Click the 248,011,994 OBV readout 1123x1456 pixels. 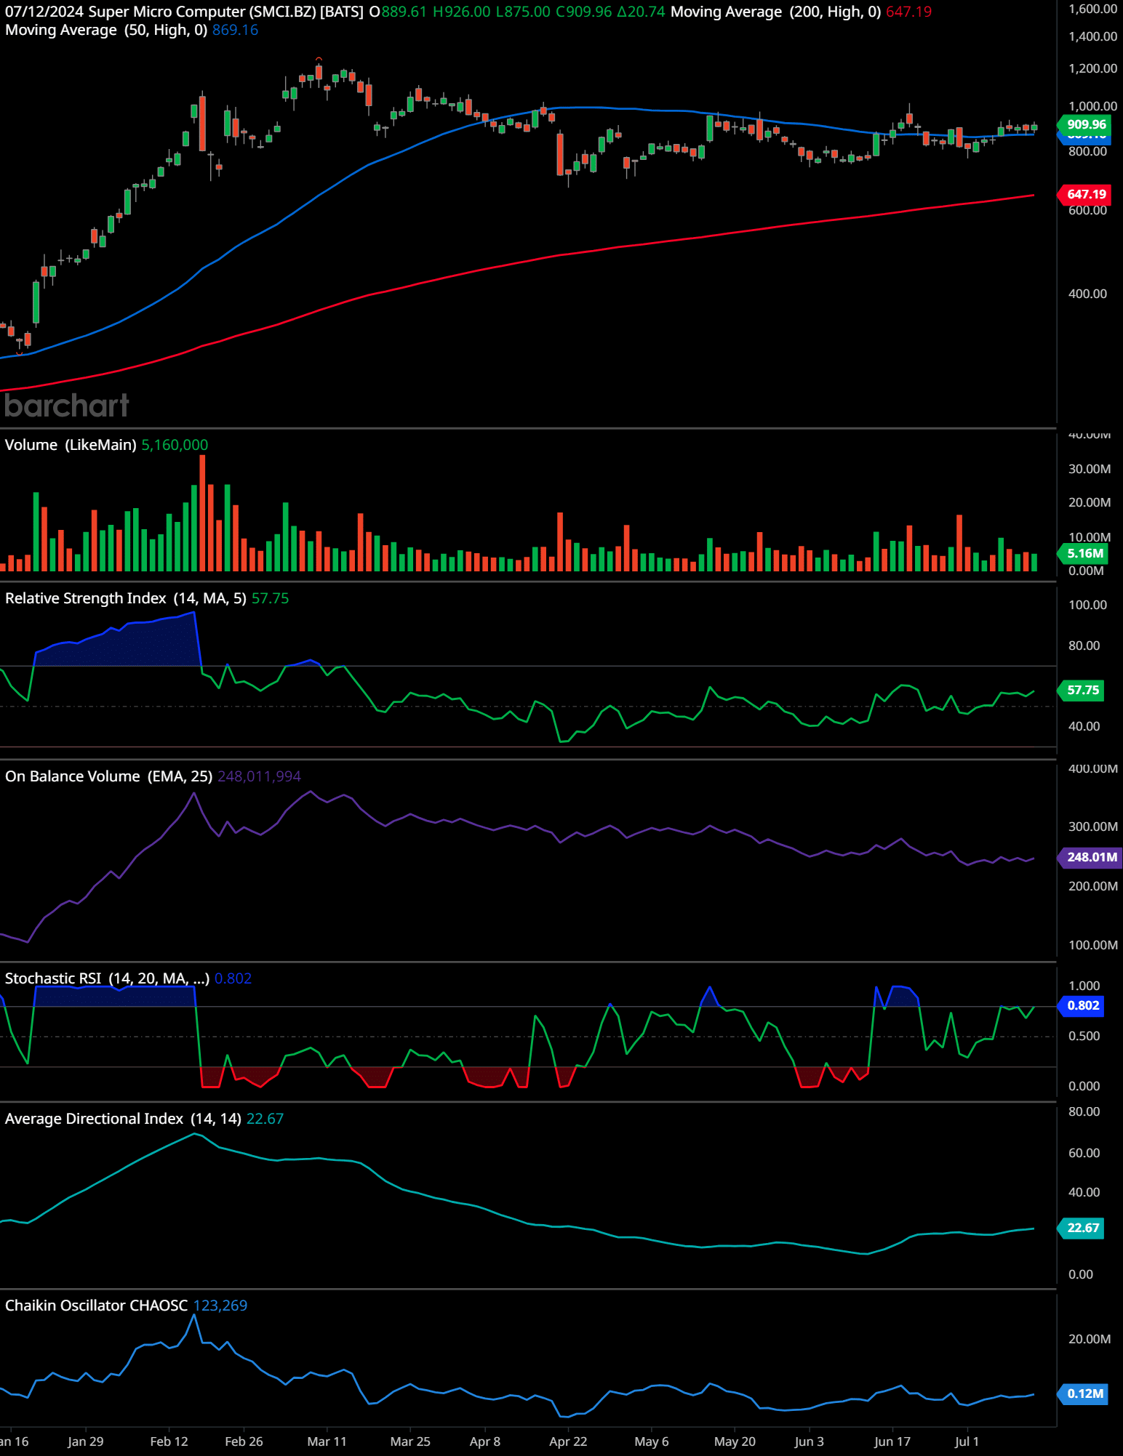pyautogui.click(x=259, y=776)
